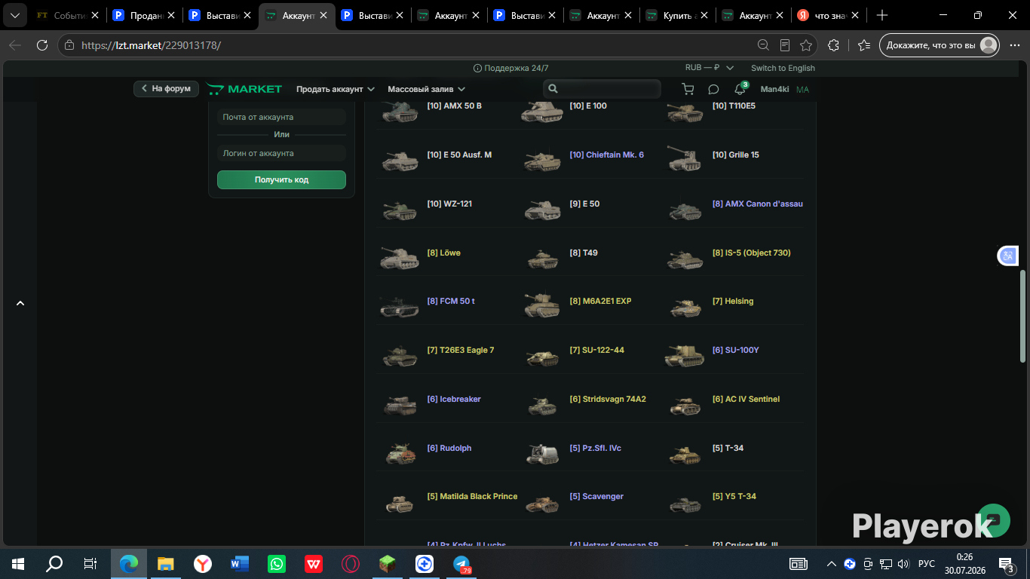1030x579 pixels.
Task: Launch Opera from the taskbar
Action: (351, 563)
